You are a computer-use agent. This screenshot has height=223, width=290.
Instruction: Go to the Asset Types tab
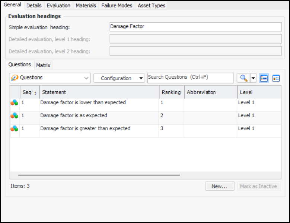pos(152,6)
